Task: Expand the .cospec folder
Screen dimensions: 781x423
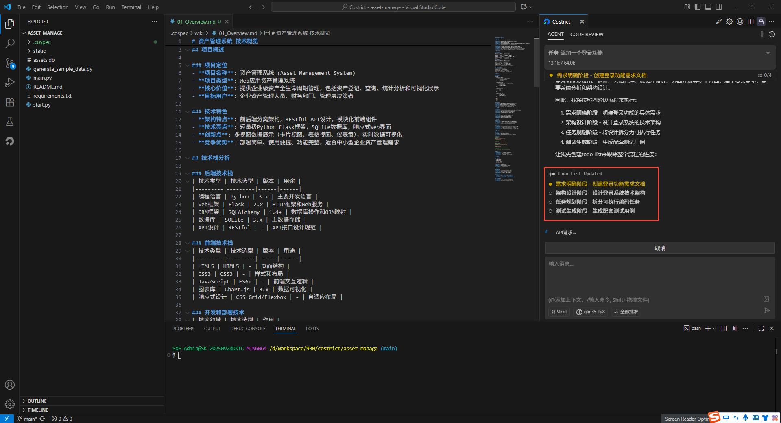Action: click(x=42, y=42)
